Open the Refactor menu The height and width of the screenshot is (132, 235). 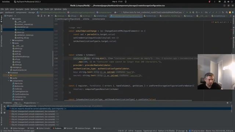click(34, 9)
